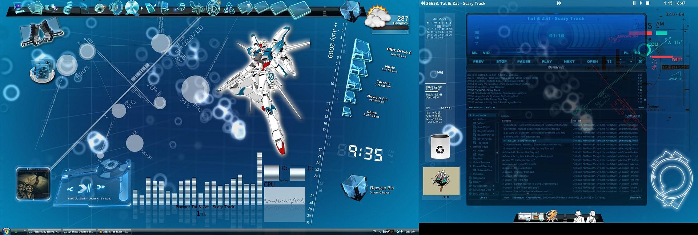Click the Windows Start orb
Viewport: 698px width, 235px height.
[6, 231]
